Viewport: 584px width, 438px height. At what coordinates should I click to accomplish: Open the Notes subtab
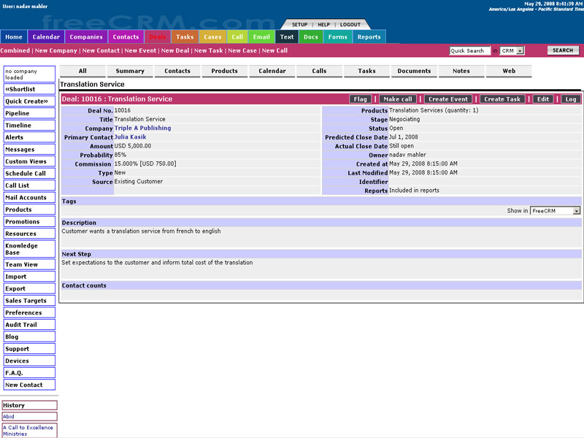(461, 71)
